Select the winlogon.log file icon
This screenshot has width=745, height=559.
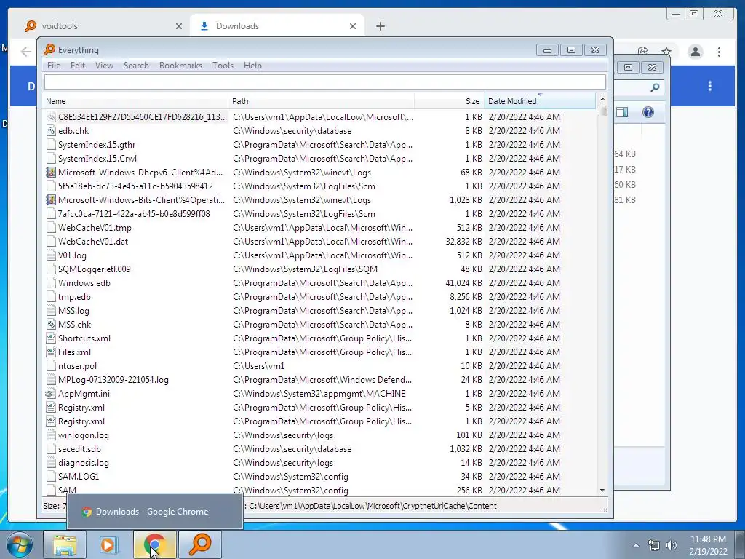click(51, 435)
